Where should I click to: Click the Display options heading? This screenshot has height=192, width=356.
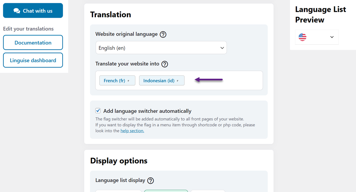(x=119, y=161)
